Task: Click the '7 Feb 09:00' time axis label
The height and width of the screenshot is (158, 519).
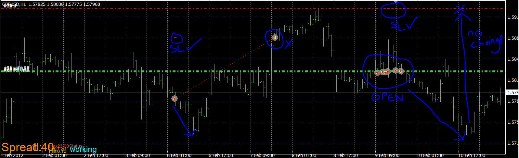Action: coord(263,155)
